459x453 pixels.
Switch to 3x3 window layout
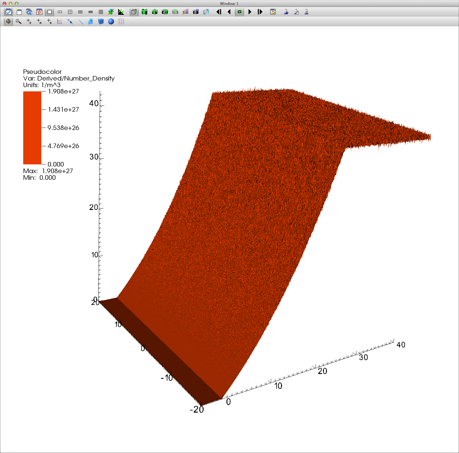pos(101,12)
